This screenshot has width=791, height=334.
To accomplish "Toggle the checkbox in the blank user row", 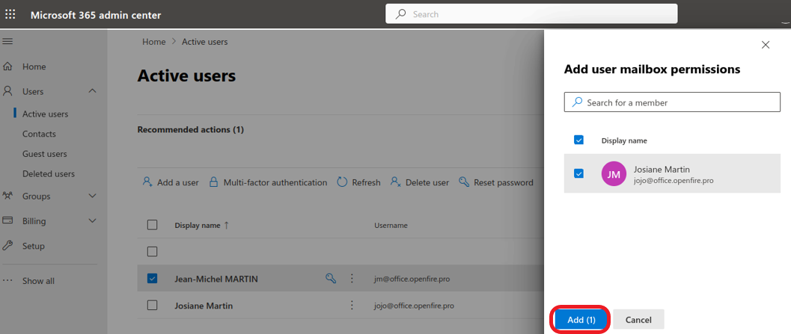I will [153, 251].
